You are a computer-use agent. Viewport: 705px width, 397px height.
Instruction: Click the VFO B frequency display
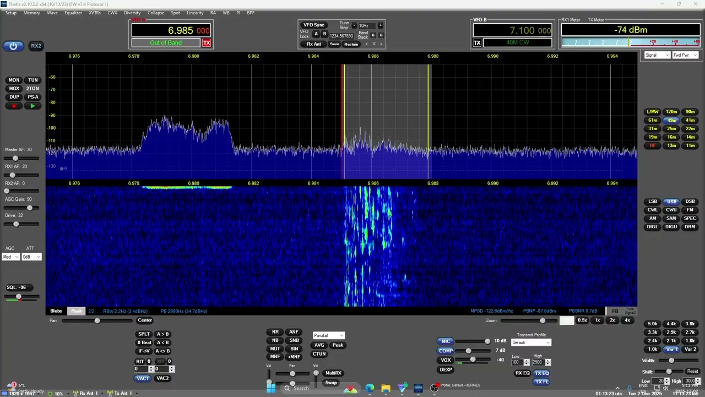[x=513, y=30]
